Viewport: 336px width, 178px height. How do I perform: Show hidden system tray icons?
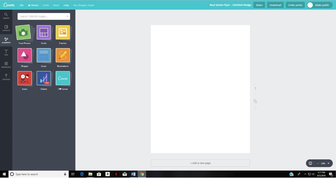[305, 174]
